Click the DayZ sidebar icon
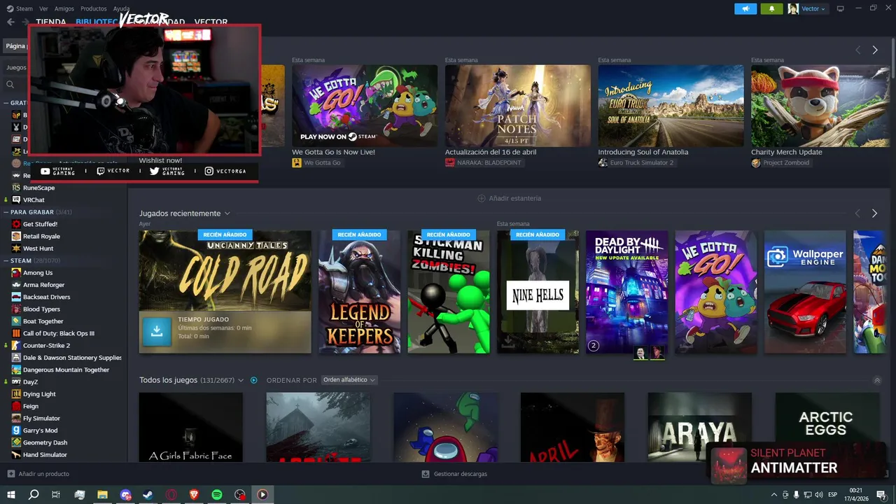 tap(16, 381)
